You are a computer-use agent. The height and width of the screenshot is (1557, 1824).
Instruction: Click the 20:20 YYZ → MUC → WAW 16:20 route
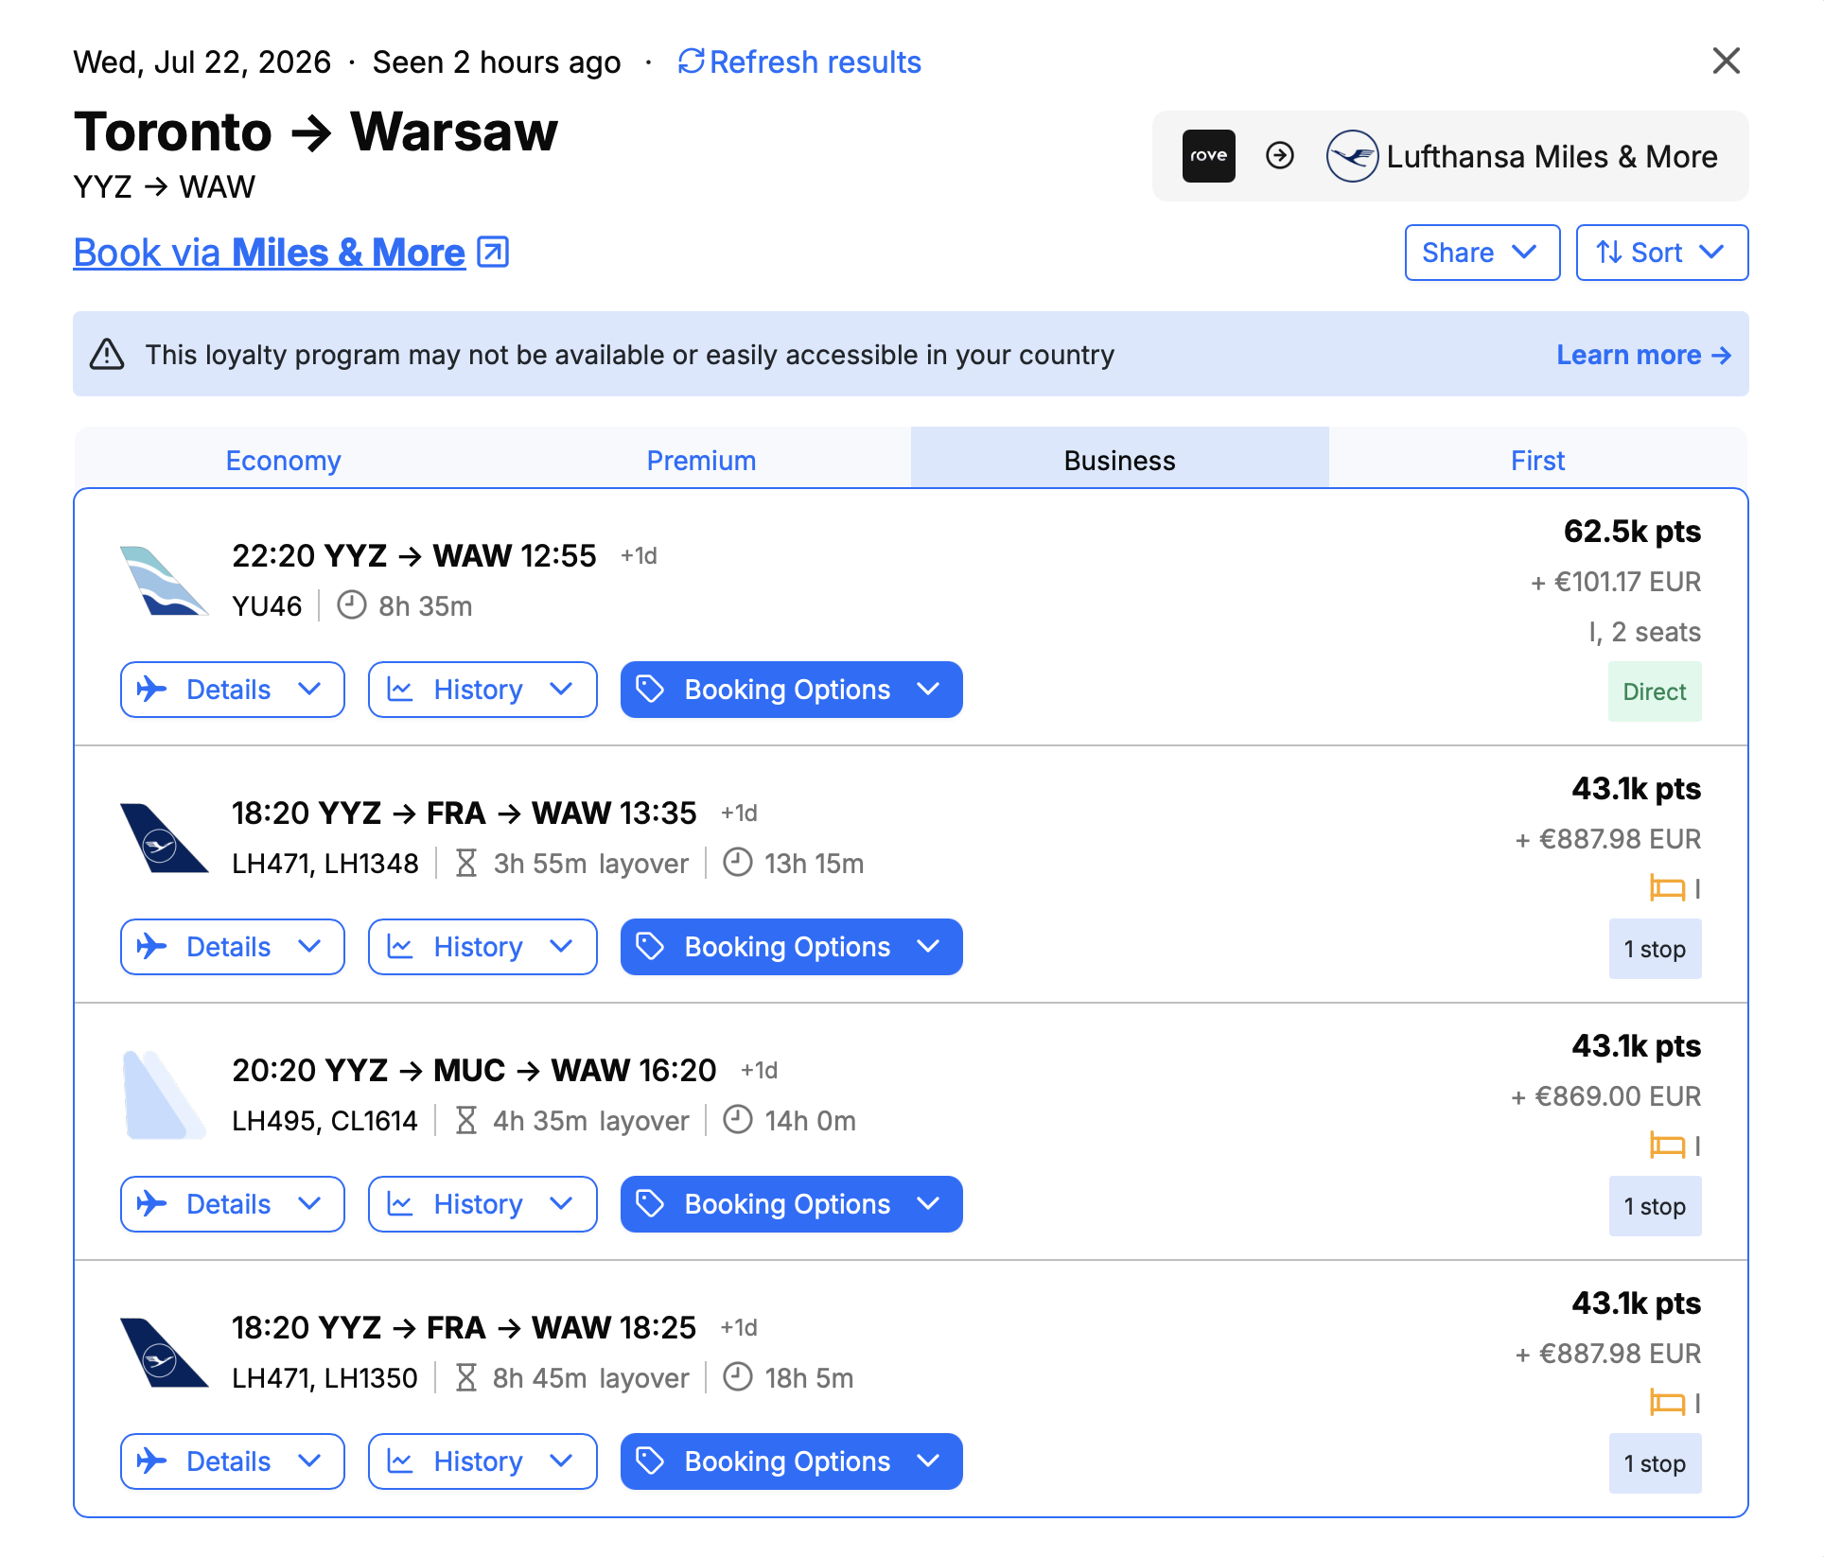click(474, 1070)
